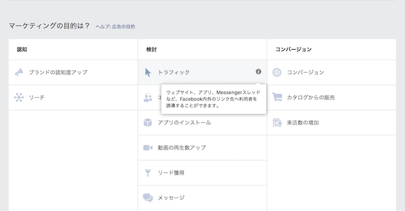Select カタログからの販売 objective

[x=332, y=98]
